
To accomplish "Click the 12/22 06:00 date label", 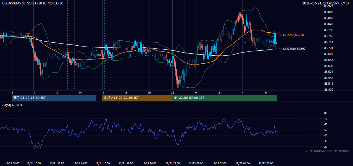I will (266, 164).
